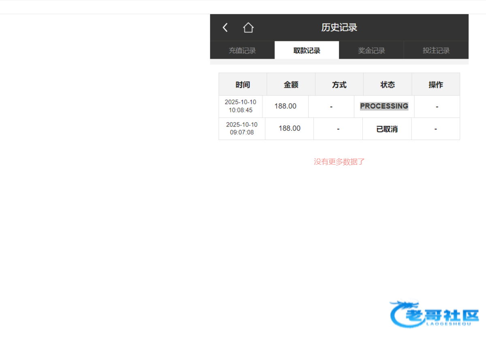Click the 操作 column header
Viewport: 486px width, 339px height.
point(436,85)
